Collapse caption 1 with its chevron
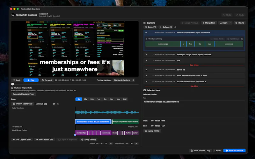Image resolution: width=255 pixels, height=159 pixels. (146, 33)
